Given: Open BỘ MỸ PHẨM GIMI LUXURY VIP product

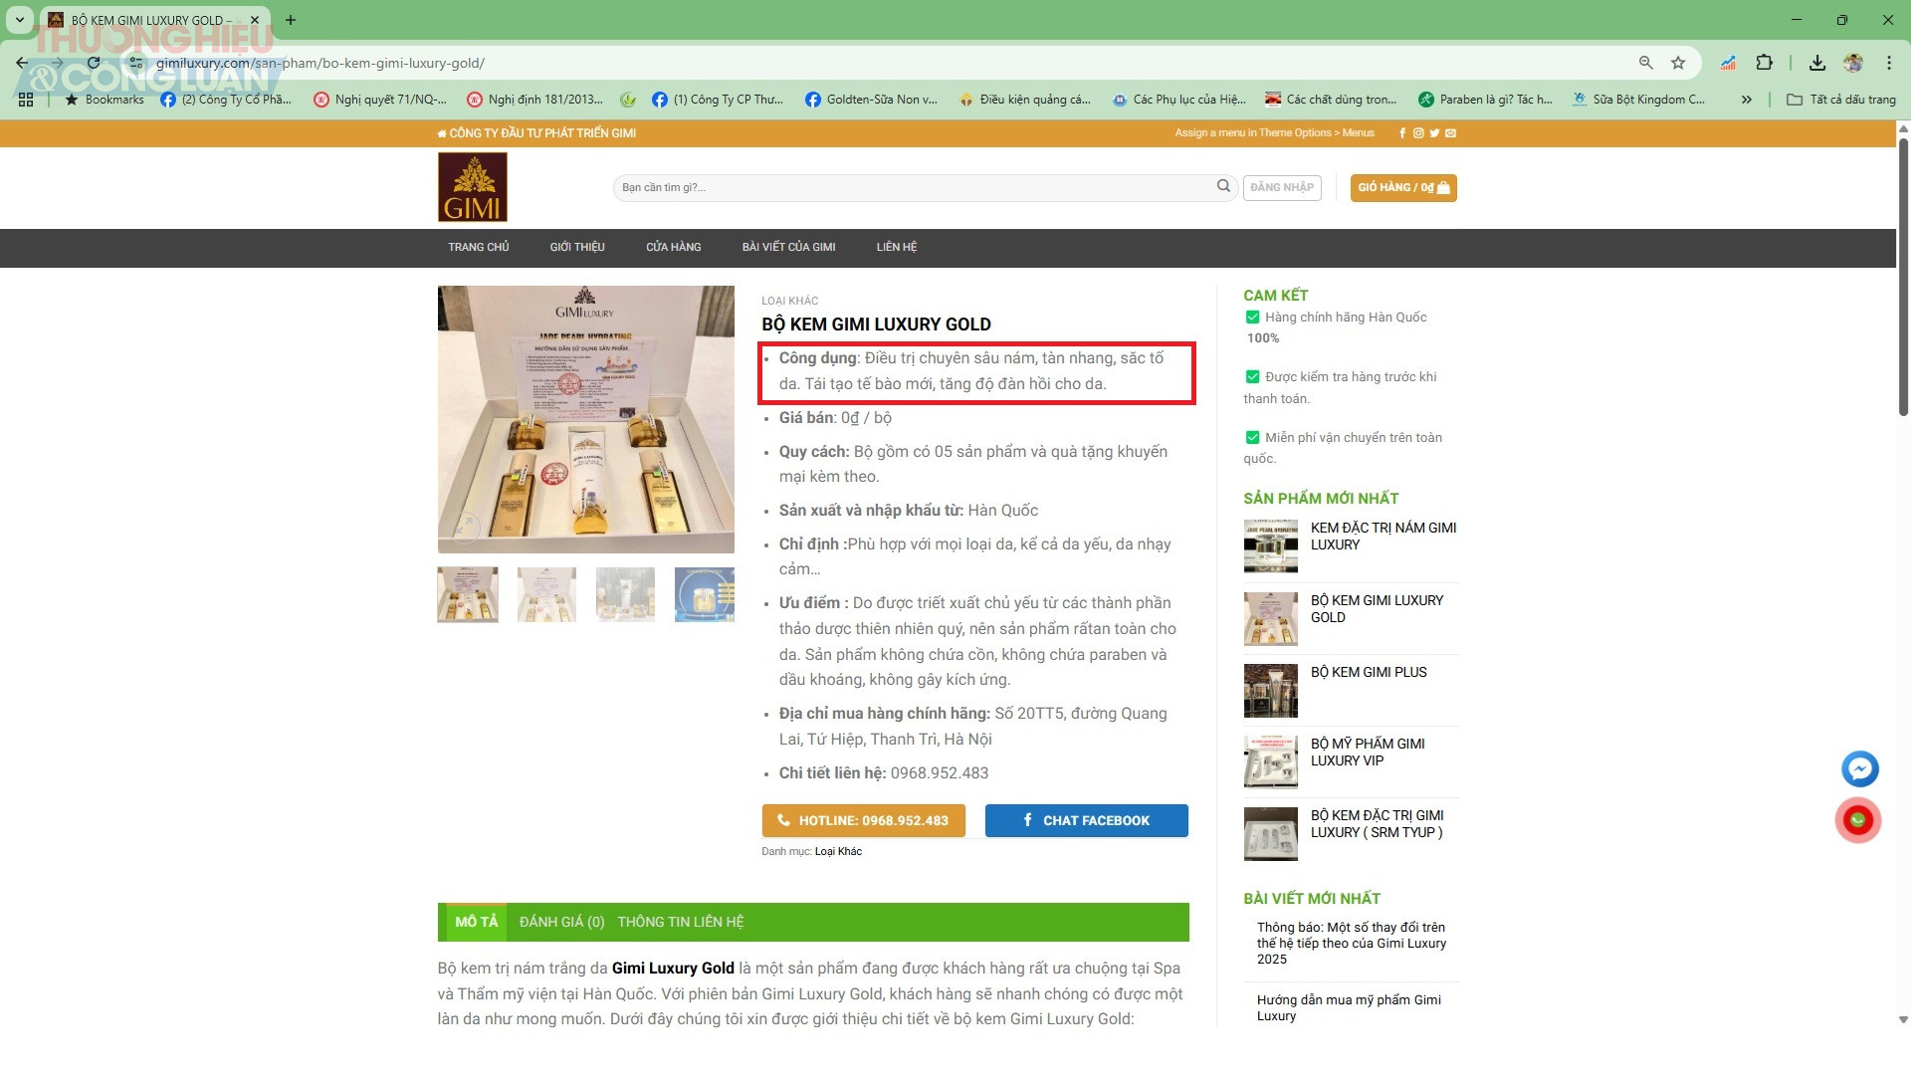Looking at the screenshot, I should tap(1368, 753).
